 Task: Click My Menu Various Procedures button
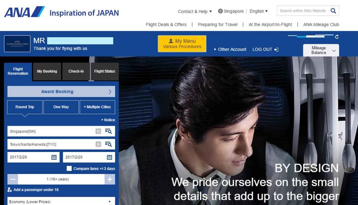pyautogui.click(x=182, y=44)
